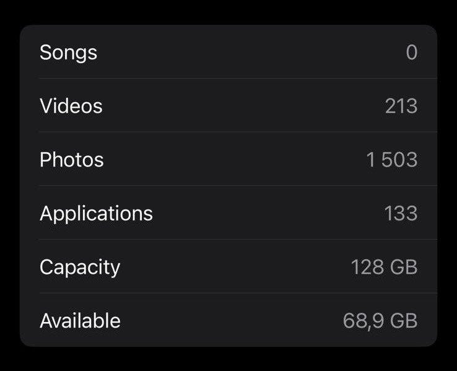Screen dimensions: 457x371
Task: Click the middle of the Available row
Action: coord(228,321)
